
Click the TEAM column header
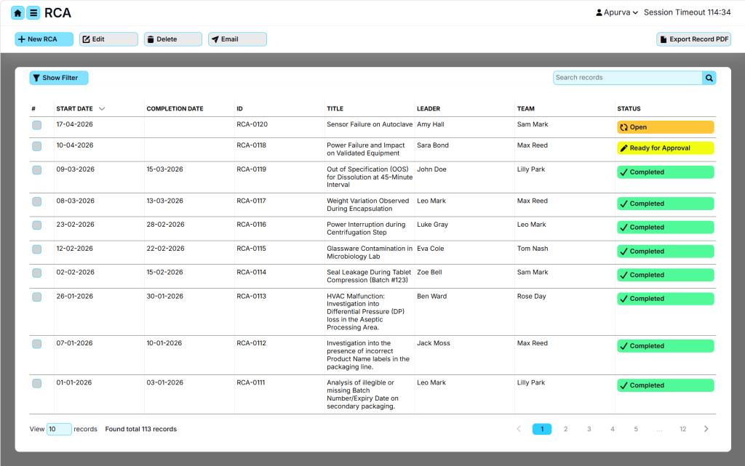pyautogui.click(x=526, y=108)
